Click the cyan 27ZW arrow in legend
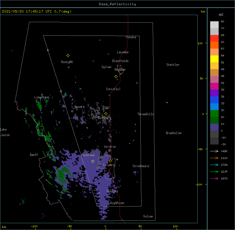 [214, 165]
